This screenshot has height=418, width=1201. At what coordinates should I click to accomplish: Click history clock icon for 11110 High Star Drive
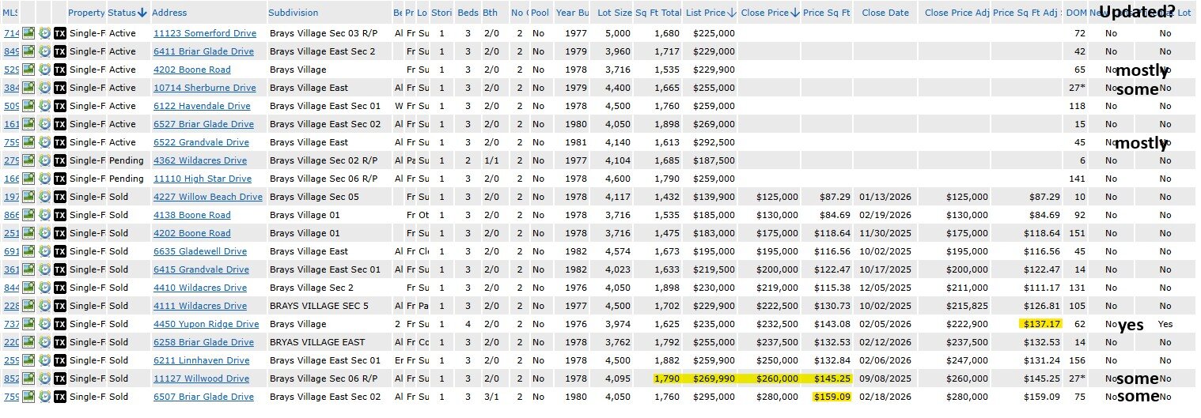click(44, 179)
